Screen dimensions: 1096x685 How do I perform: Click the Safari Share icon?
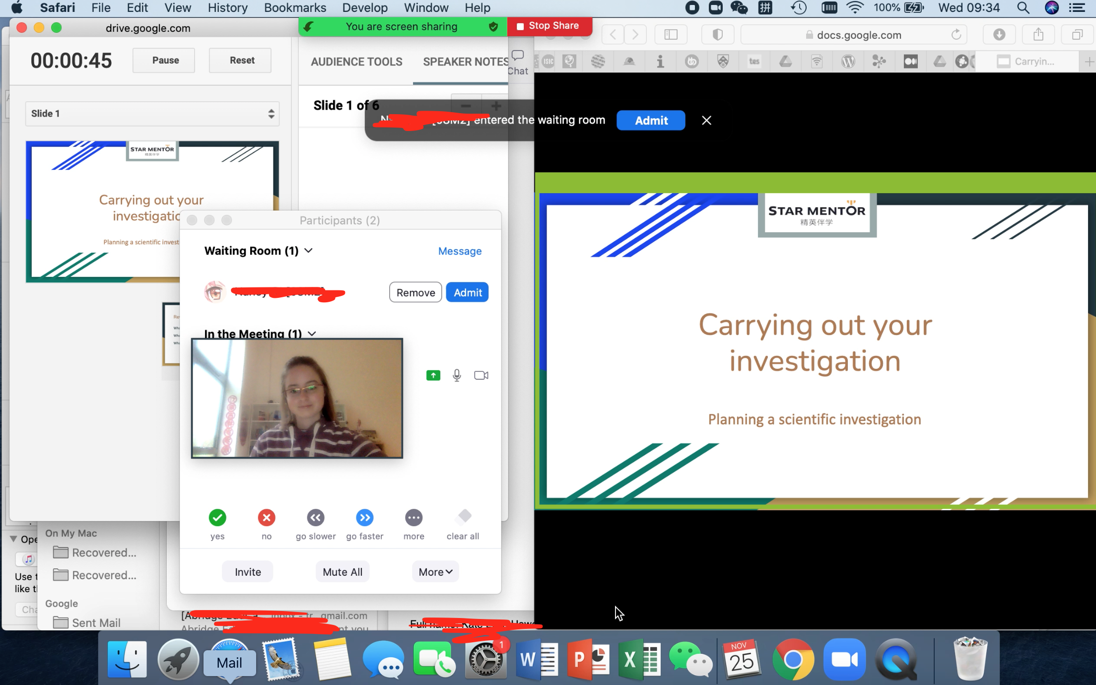click(x=1038, y=35)
